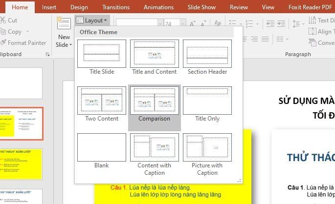Activate the Format Painter

click(x=23, y=43)
